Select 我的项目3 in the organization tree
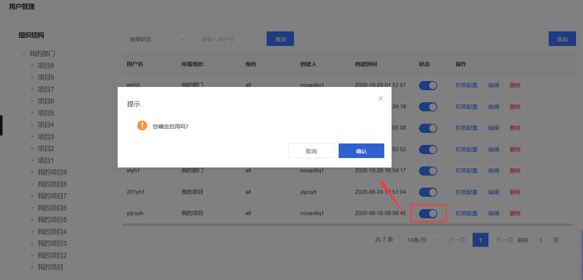 point(52,243)
